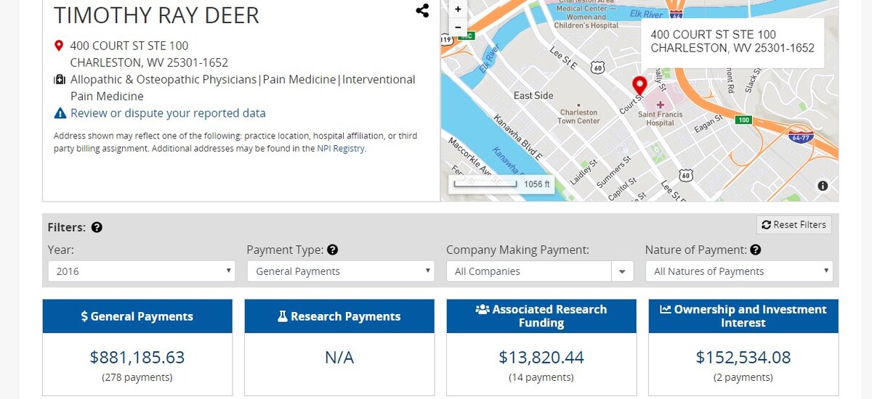
Task: Open the map info icon
Action: pyautogui.click(x=823, y=186)
